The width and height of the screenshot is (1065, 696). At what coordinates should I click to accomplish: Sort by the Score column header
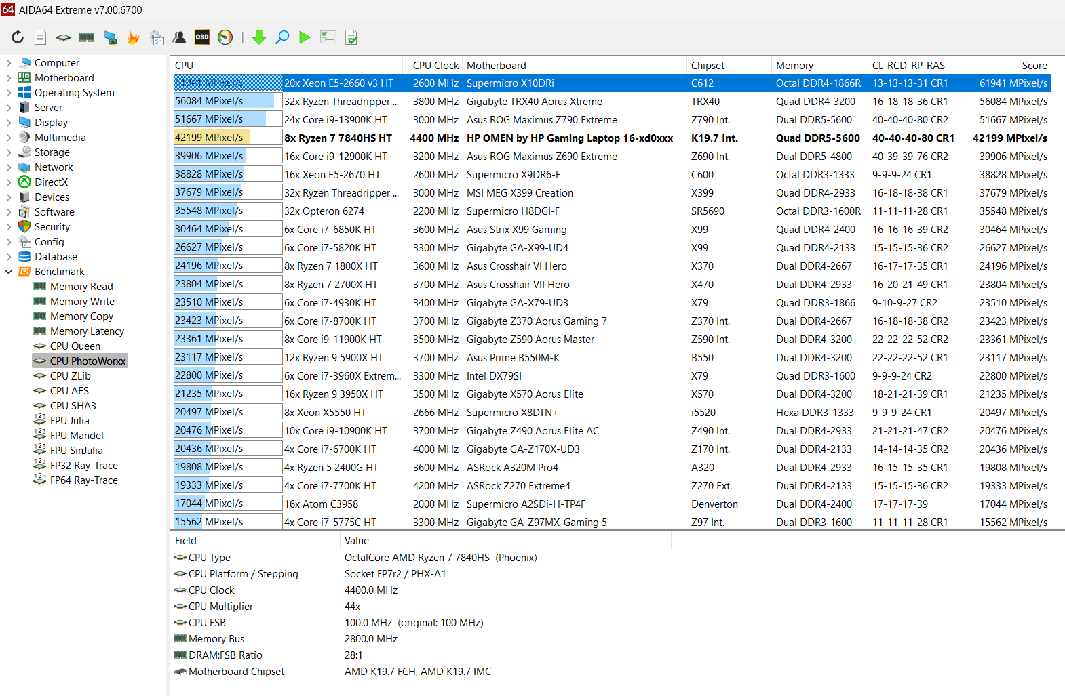click(1009, 66)
